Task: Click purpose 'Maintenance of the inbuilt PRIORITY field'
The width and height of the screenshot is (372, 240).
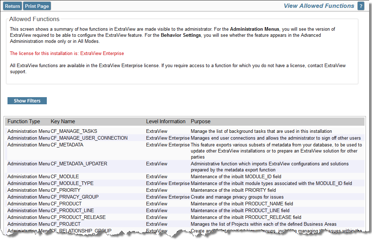Action: pyautogui.click(x=233, y=190)
